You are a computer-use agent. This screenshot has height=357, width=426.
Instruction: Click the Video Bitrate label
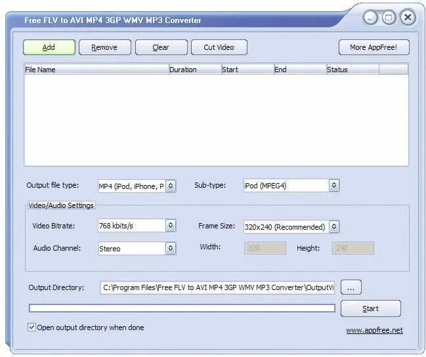coord(54,226)
